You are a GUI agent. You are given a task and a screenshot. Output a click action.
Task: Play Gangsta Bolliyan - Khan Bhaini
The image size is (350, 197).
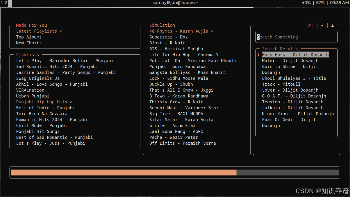[x=188, y=72]
